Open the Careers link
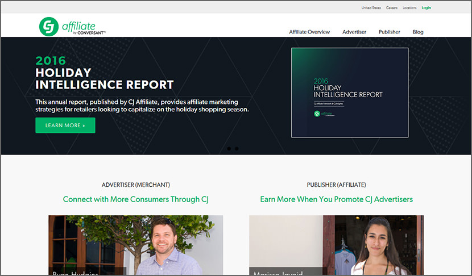 pos(392,8)
